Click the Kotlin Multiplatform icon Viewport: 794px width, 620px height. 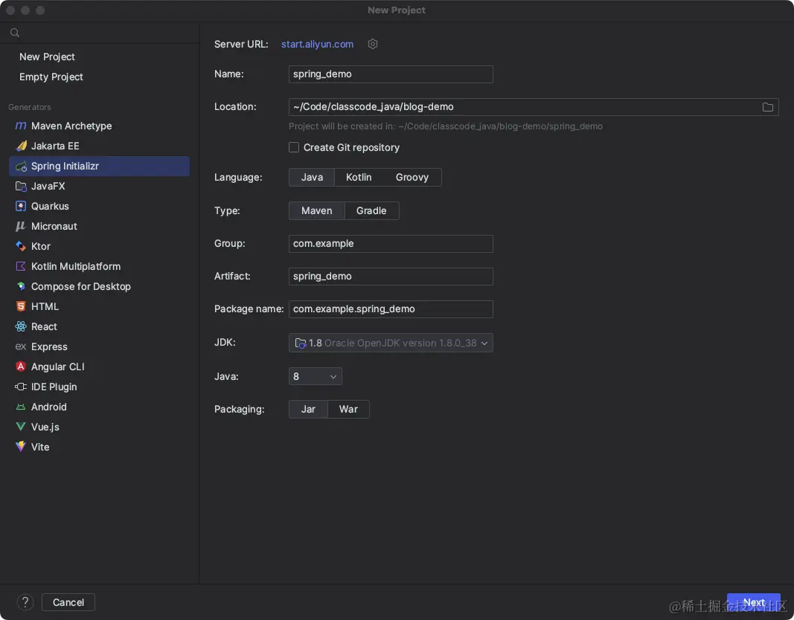tap(21, 266)
